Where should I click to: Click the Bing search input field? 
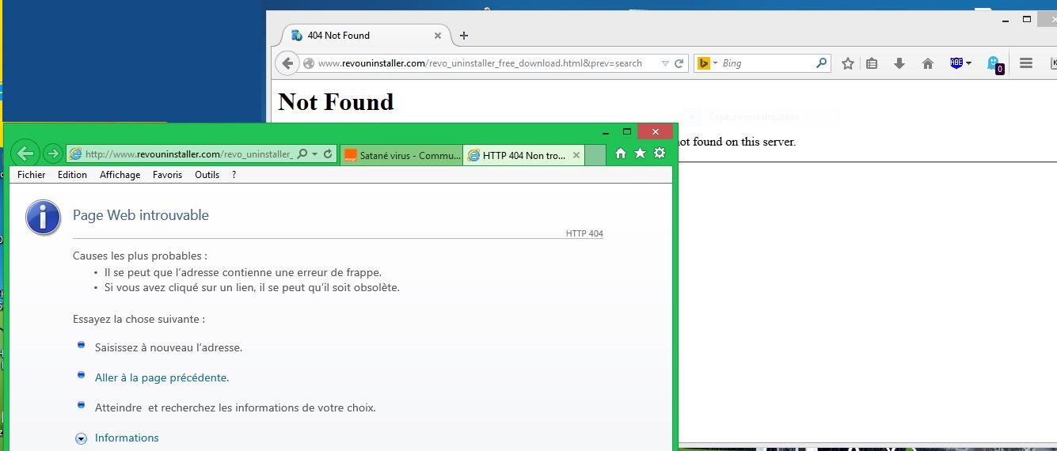coord(766,63)
